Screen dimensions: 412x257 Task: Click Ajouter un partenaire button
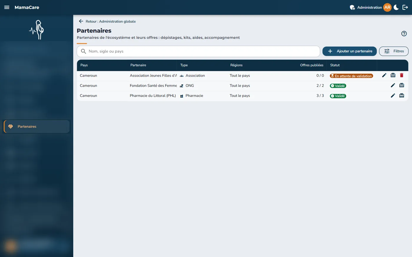pyautogui.click(x=350, y=51)
